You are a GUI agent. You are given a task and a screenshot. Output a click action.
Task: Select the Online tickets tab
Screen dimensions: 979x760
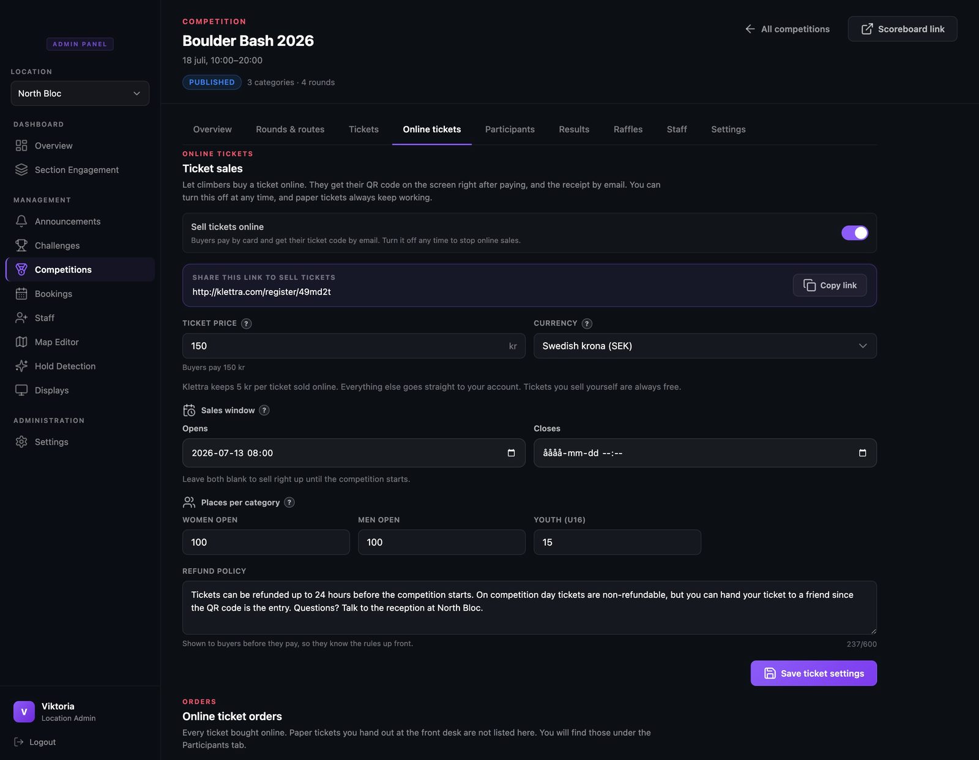pyautogui.click(x=431, y=129)
